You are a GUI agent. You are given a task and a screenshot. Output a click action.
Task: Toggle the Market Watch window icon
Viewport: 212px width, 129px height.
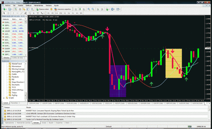(x=16, y=9)
